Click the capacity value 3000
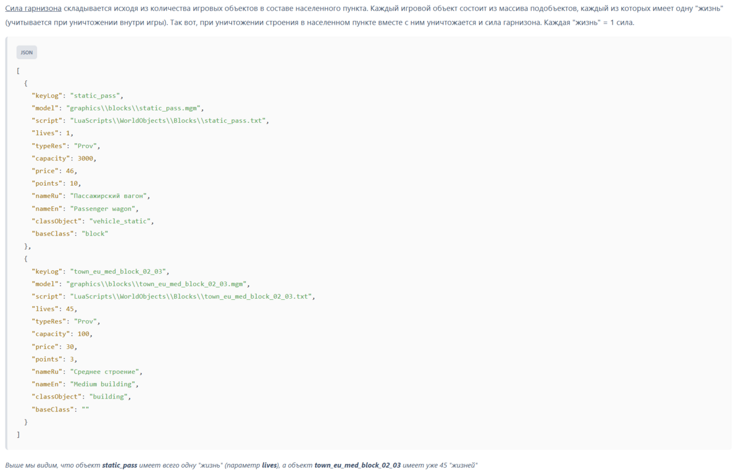The width and height of the screenshot is (741, 472). tap(86, 158)
